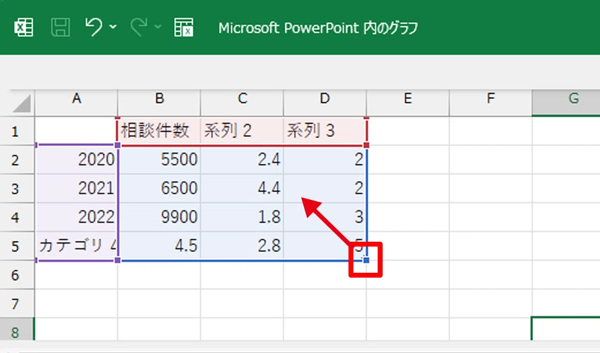Select column G header
The width and height of the screenshot is (600, 353).
point(566,102)
